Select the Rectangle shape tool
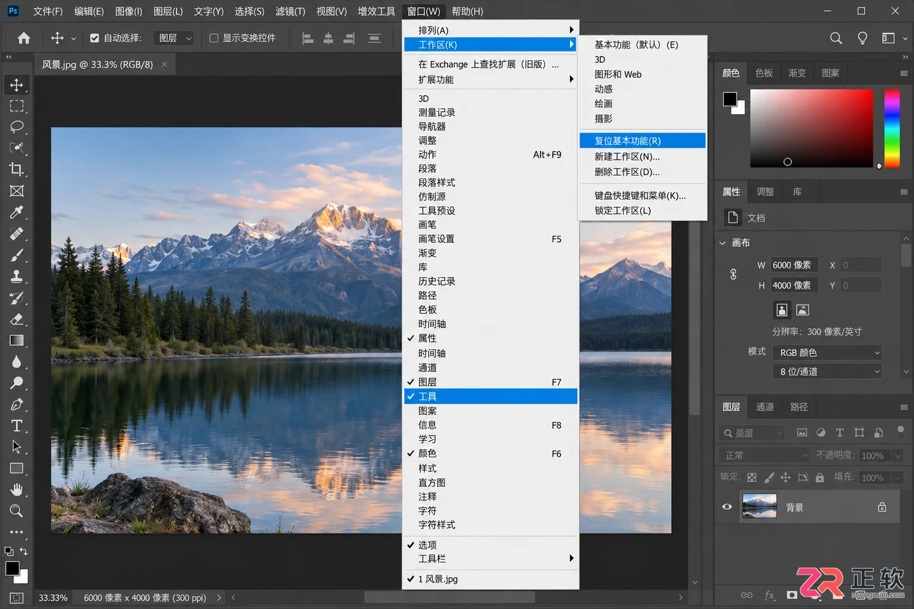This screenshot has width=914, height=609. click(x=17, y=468)
